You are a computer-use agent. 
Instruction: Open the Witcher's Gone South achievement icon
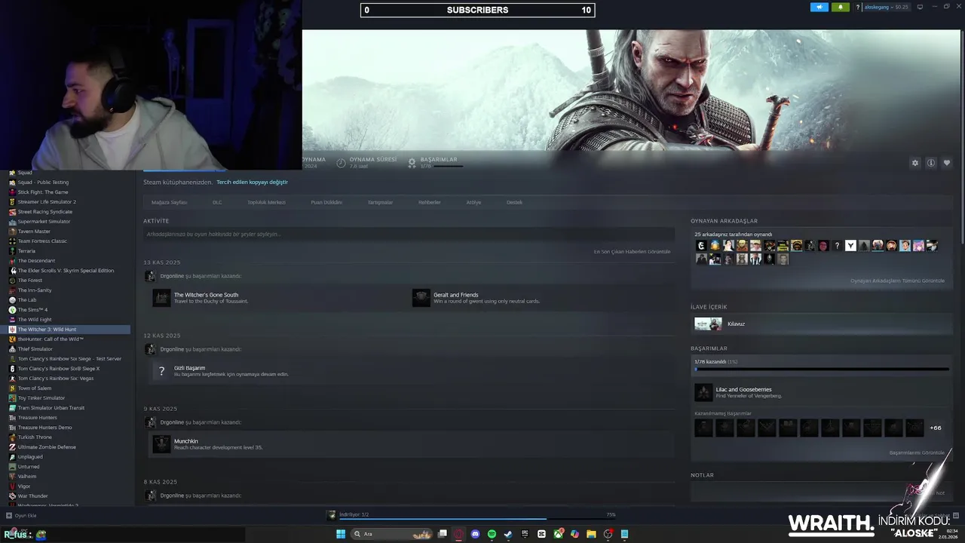point(161,298)
